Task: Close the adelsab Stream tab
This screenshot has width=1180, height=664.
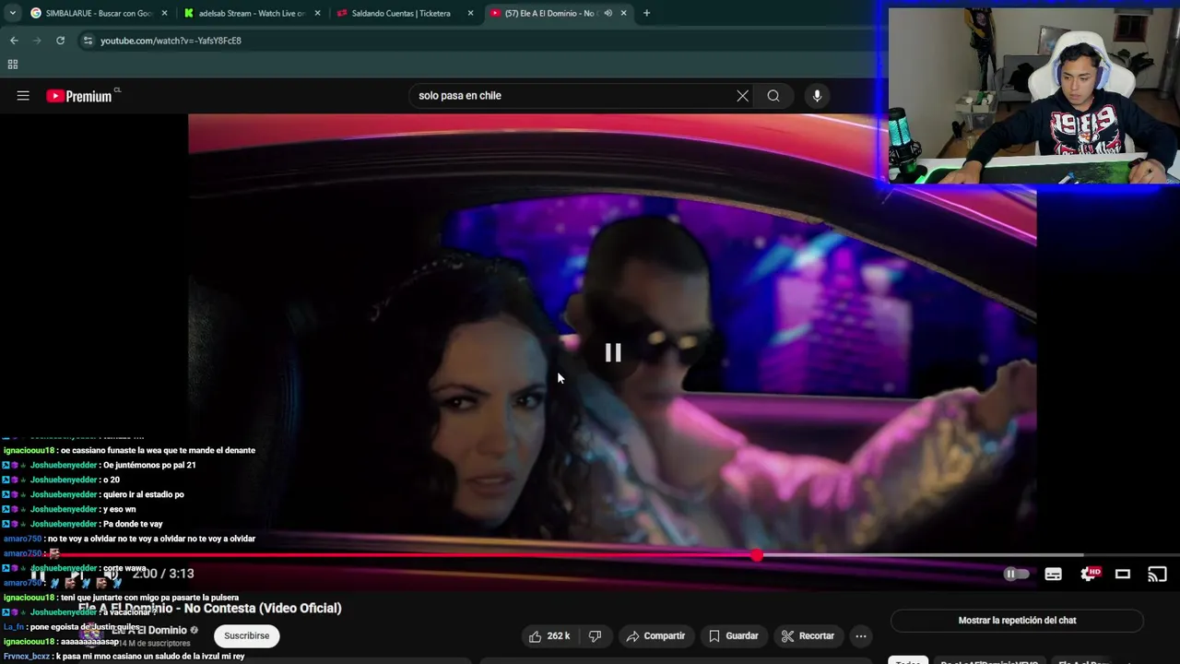Action: [317, 13]
